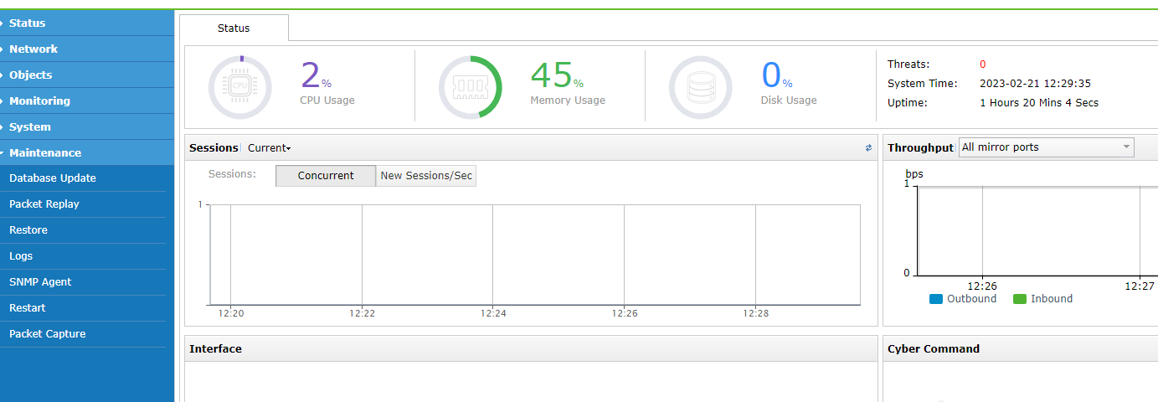
Task: Click the CPU Usage caption
Action: [x=327, y=100]
